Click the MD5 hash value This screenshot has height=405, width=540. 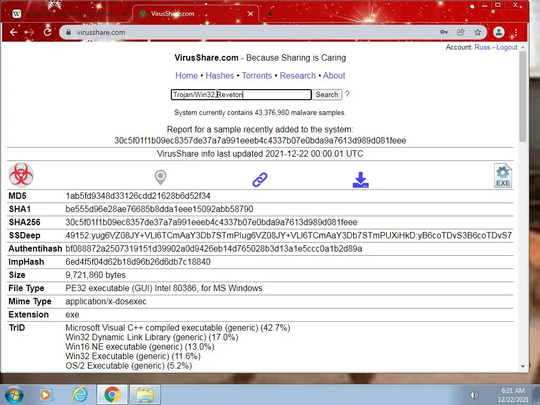tap(138, 196)
